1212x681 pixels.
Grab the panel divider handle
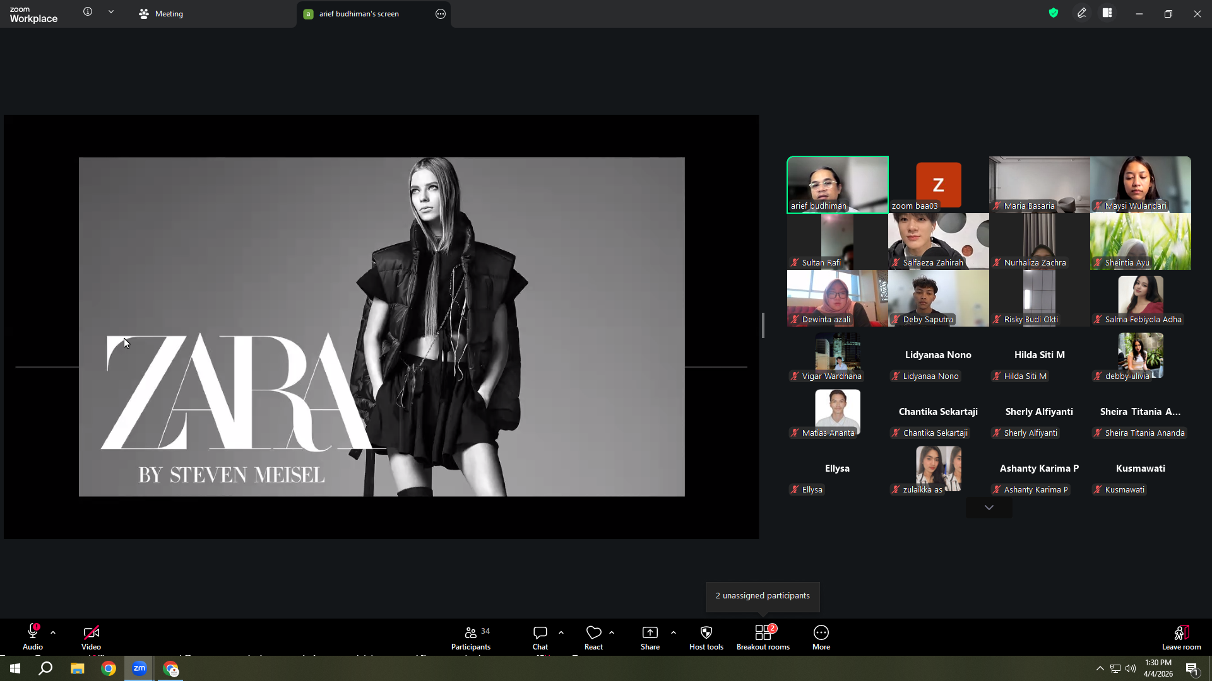(763, 325)
